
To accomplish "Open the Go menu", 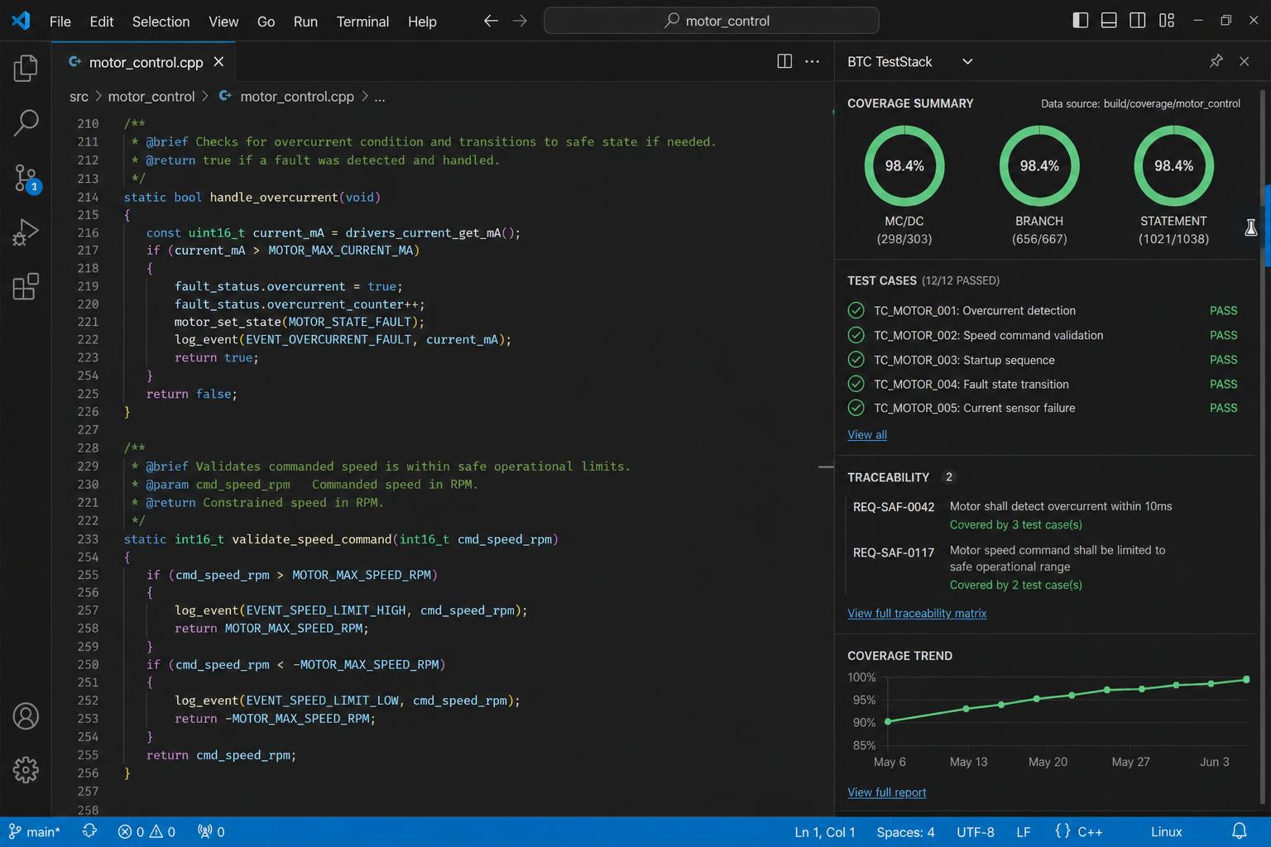I will point(266,22).
